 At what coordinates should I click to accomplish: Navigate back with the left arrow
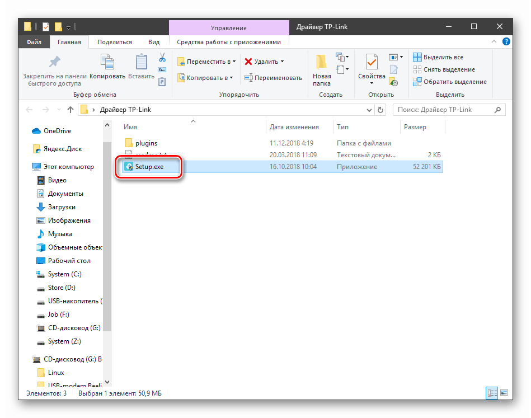(x=30, y=110)
